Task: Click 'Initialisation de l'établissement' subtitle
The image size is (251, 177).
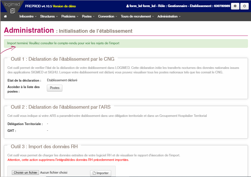Action: (x=95, y=31)
